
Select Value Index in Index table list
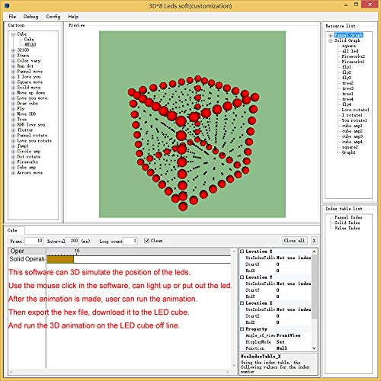point(347,228)
